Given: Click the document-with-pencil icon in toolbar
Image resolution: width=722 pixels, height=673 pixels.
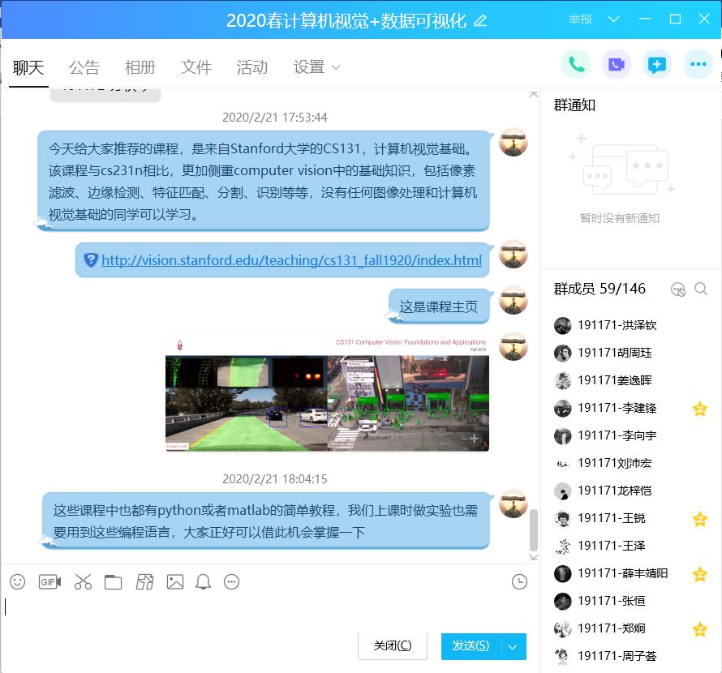Looking at the screenshot, I should [x=144, y=582].
